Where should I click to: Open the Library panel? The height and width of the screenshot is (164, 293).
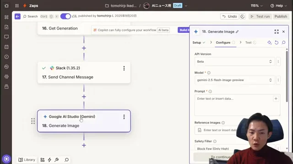point(27,160)
